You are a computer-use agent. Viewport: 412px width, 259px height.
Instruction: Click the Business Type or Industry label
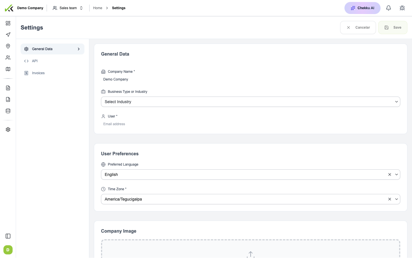128,92
